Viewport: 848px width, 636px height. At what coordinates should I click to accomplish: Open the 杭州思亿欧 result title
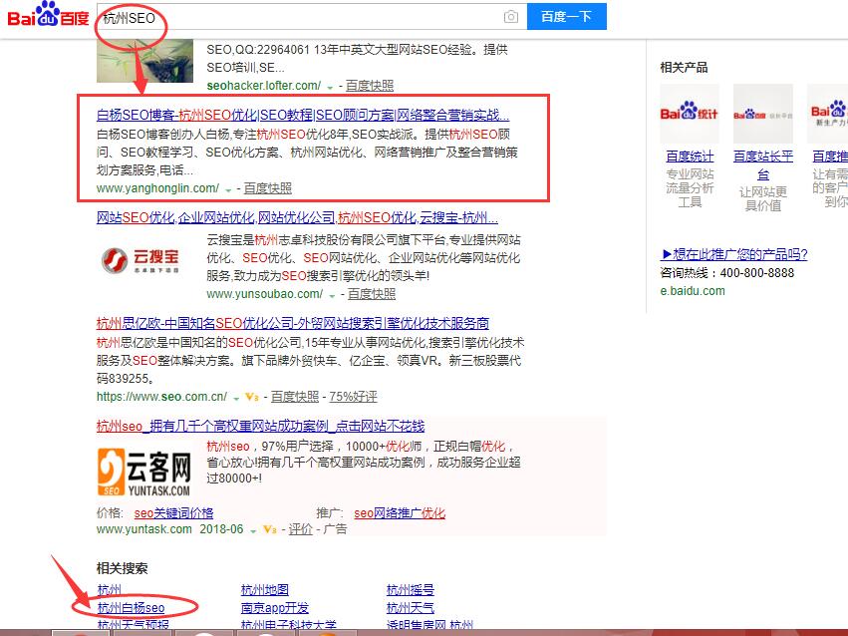coord(293,323)
